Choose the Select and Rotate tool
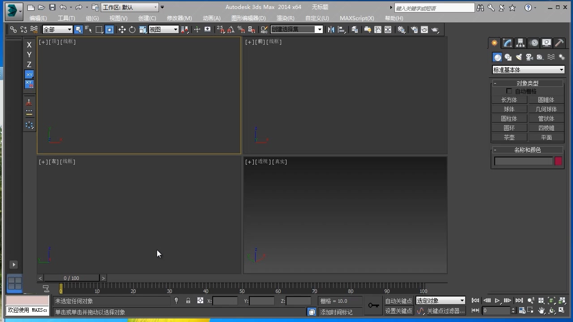 [132, 30]
